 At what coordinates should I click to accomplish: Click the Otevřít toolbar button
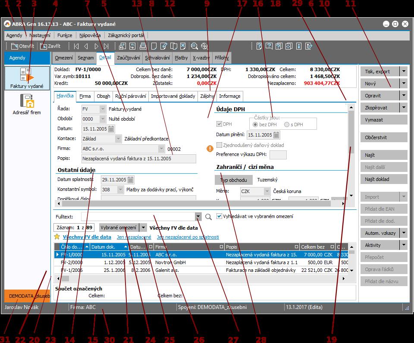23,46
